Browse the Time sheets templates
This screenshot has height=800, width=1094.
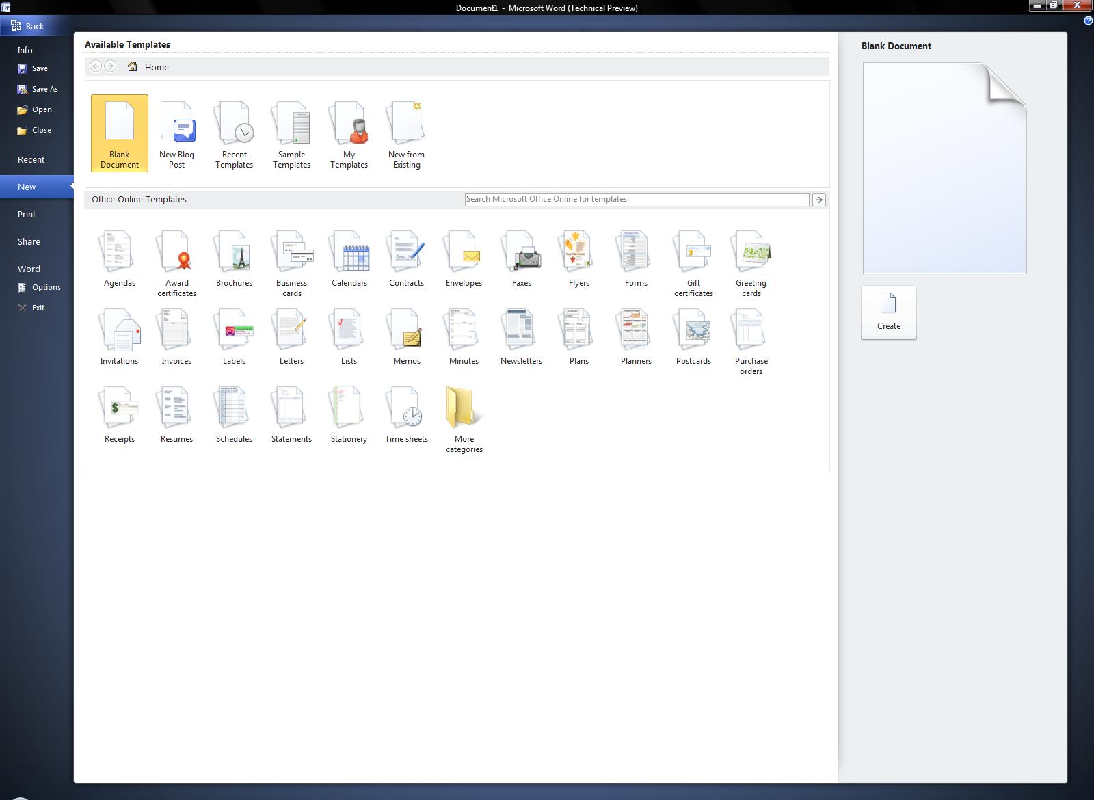pos(406,414)
